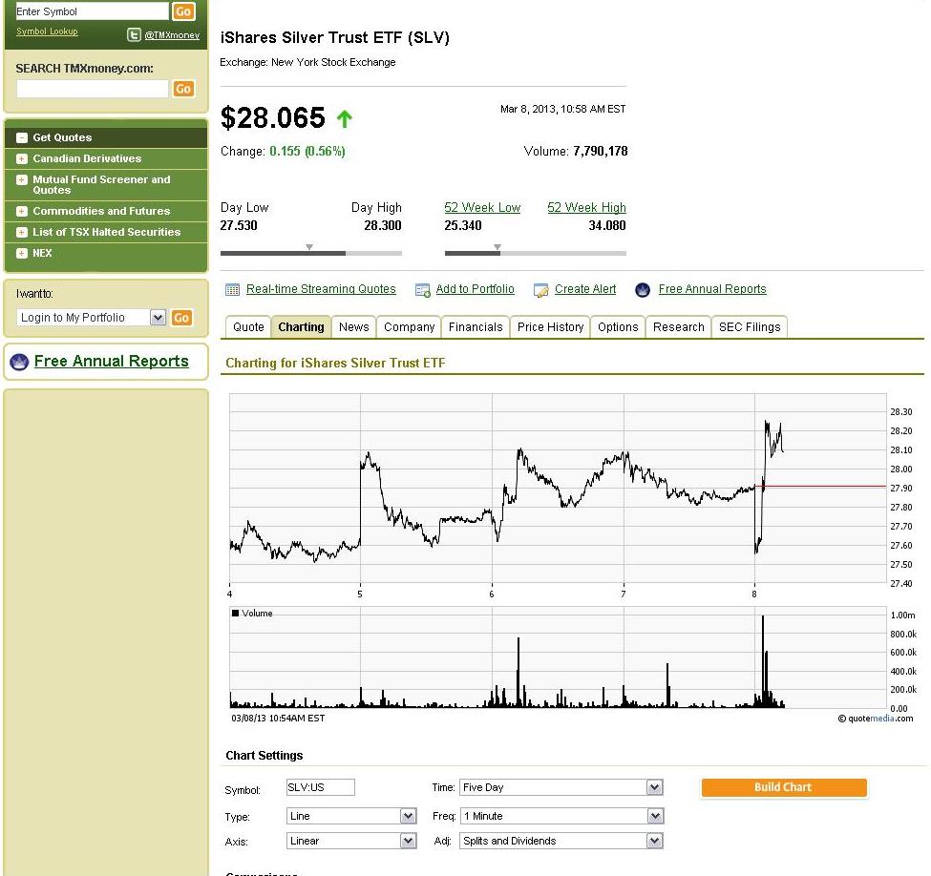Click the Get Quotes menu label

pyautogui.click(x=62, y=137)
